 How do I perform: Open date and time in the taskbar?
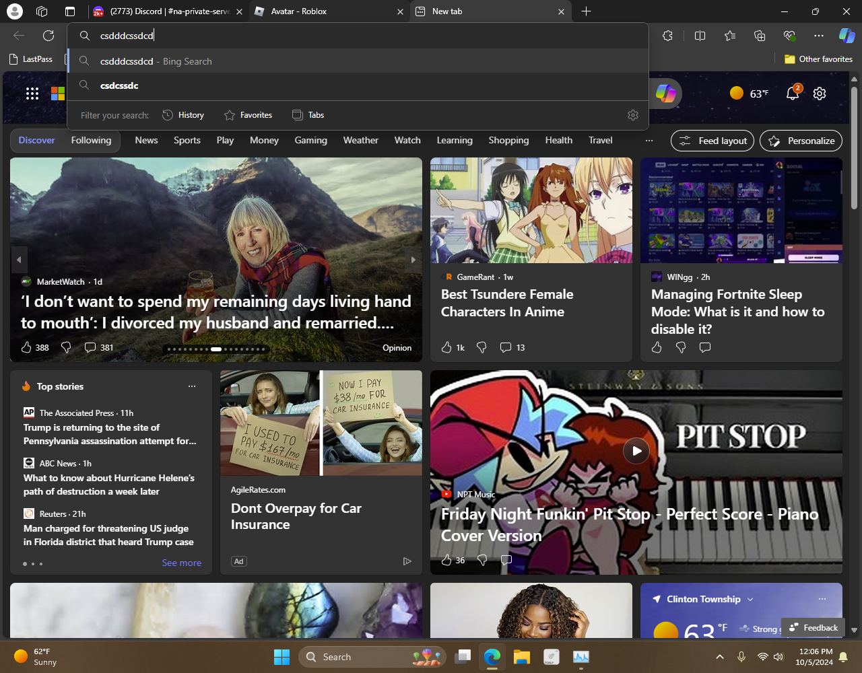click(x=816, y=657)
